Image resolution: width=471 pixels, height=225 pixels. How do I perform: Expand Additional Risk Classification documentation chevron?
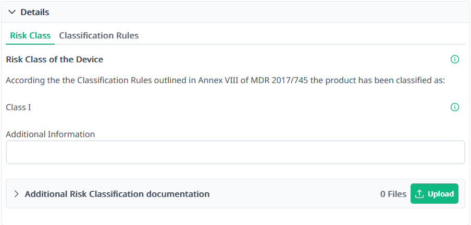[16, 194]
